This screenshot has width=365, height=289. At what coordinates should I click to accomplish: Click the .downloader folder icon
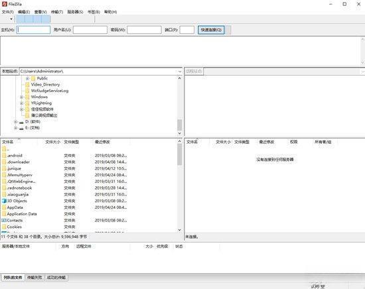[4, 162]
